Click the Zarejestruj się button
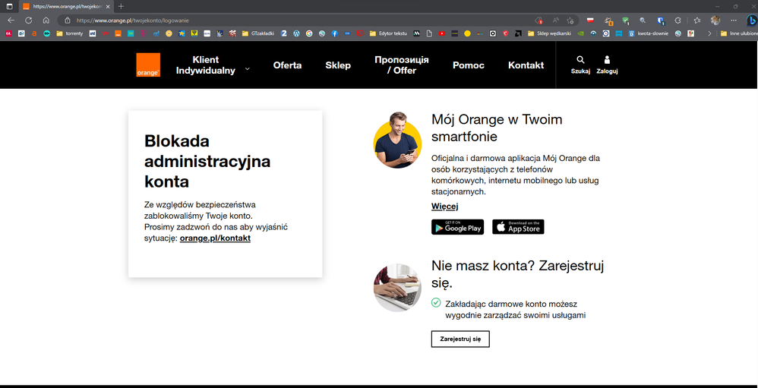758x388 pixels. (x=460, y=339)
